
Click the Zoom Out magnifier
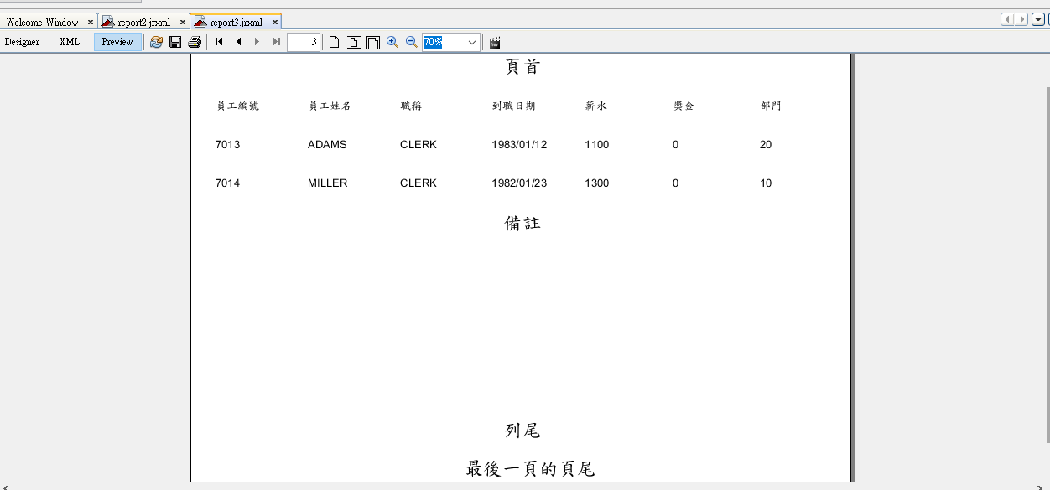(x=412, y=42)
